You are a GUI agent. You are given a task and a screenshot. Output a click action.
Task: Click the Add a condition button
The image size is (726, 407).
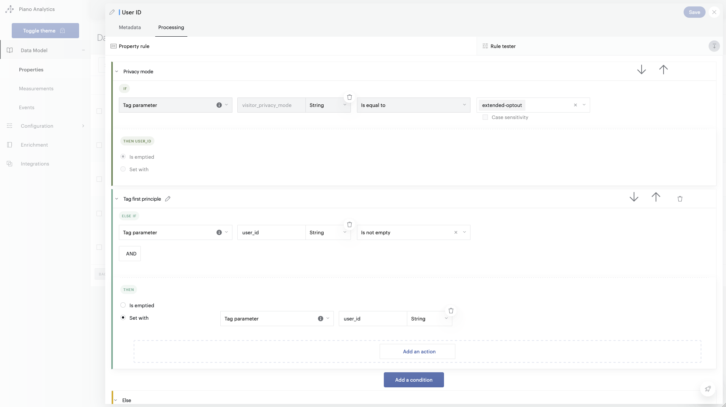tap(414, 380)
